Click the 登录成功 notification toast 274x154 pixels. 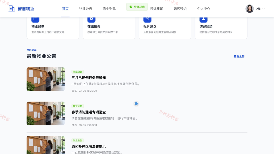click(x=137, y=7)
